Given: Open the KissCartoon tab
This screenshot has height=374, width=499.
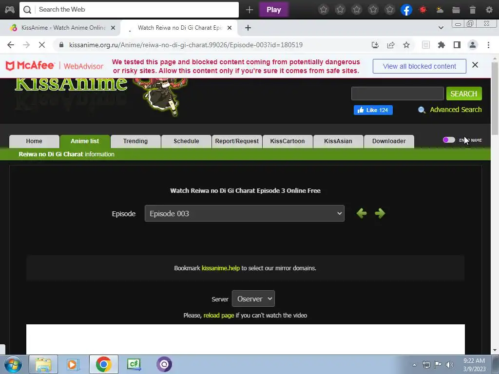Looking at the screenshot, I should click(x=288, y=141).
